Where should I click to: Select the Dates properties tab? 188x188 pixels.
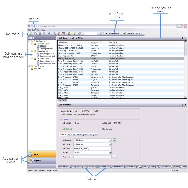tap(70, 135)
